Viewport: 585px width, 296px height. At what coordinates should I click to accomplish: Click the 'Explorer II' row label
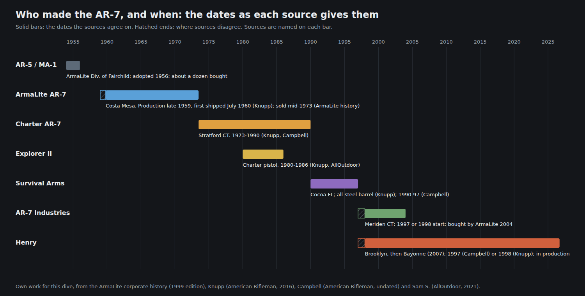(34, 154)
